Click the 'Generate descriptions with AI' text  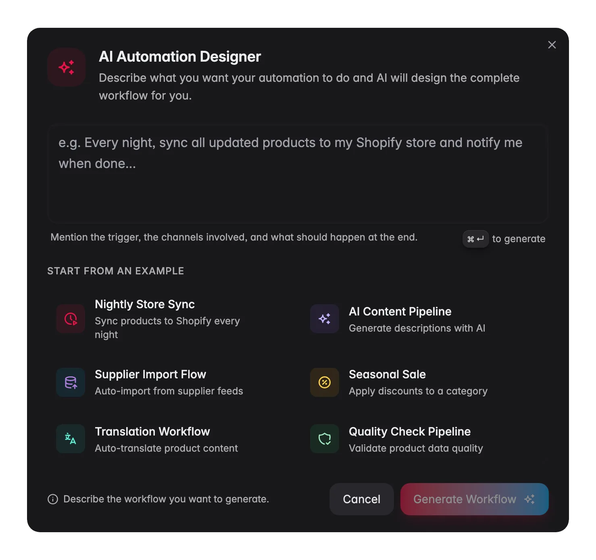[x=417, y=328]
